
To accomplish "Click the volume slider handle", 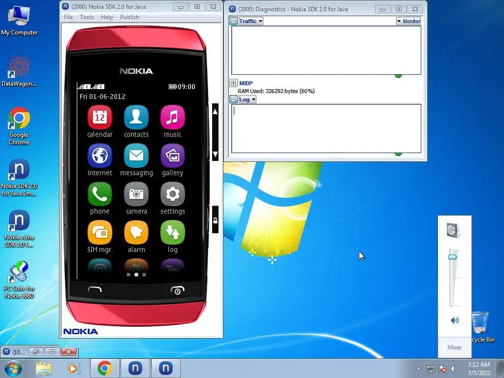I will tap(453, 257).
